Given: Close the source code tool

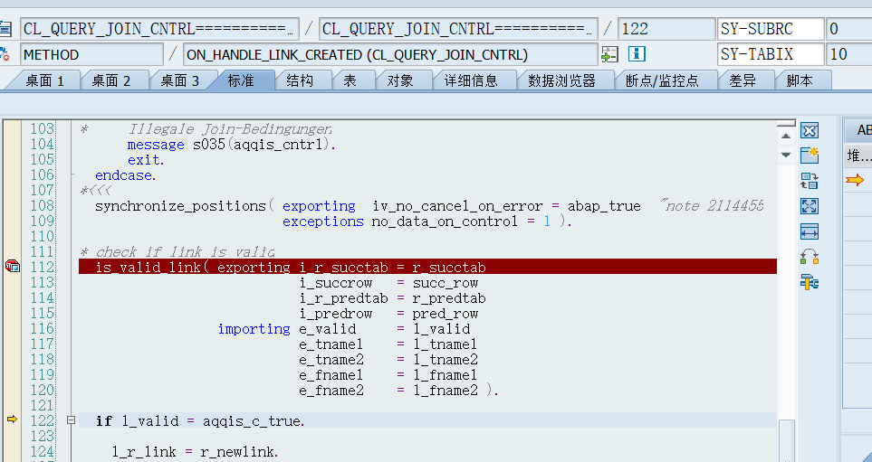Looking at the screenshot, I should 810,130.
